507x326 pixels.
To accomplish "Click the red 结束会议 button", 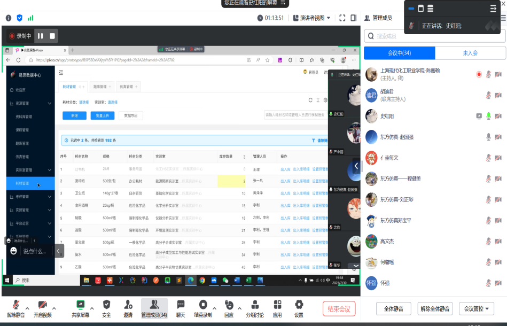I will coord(339,308).
